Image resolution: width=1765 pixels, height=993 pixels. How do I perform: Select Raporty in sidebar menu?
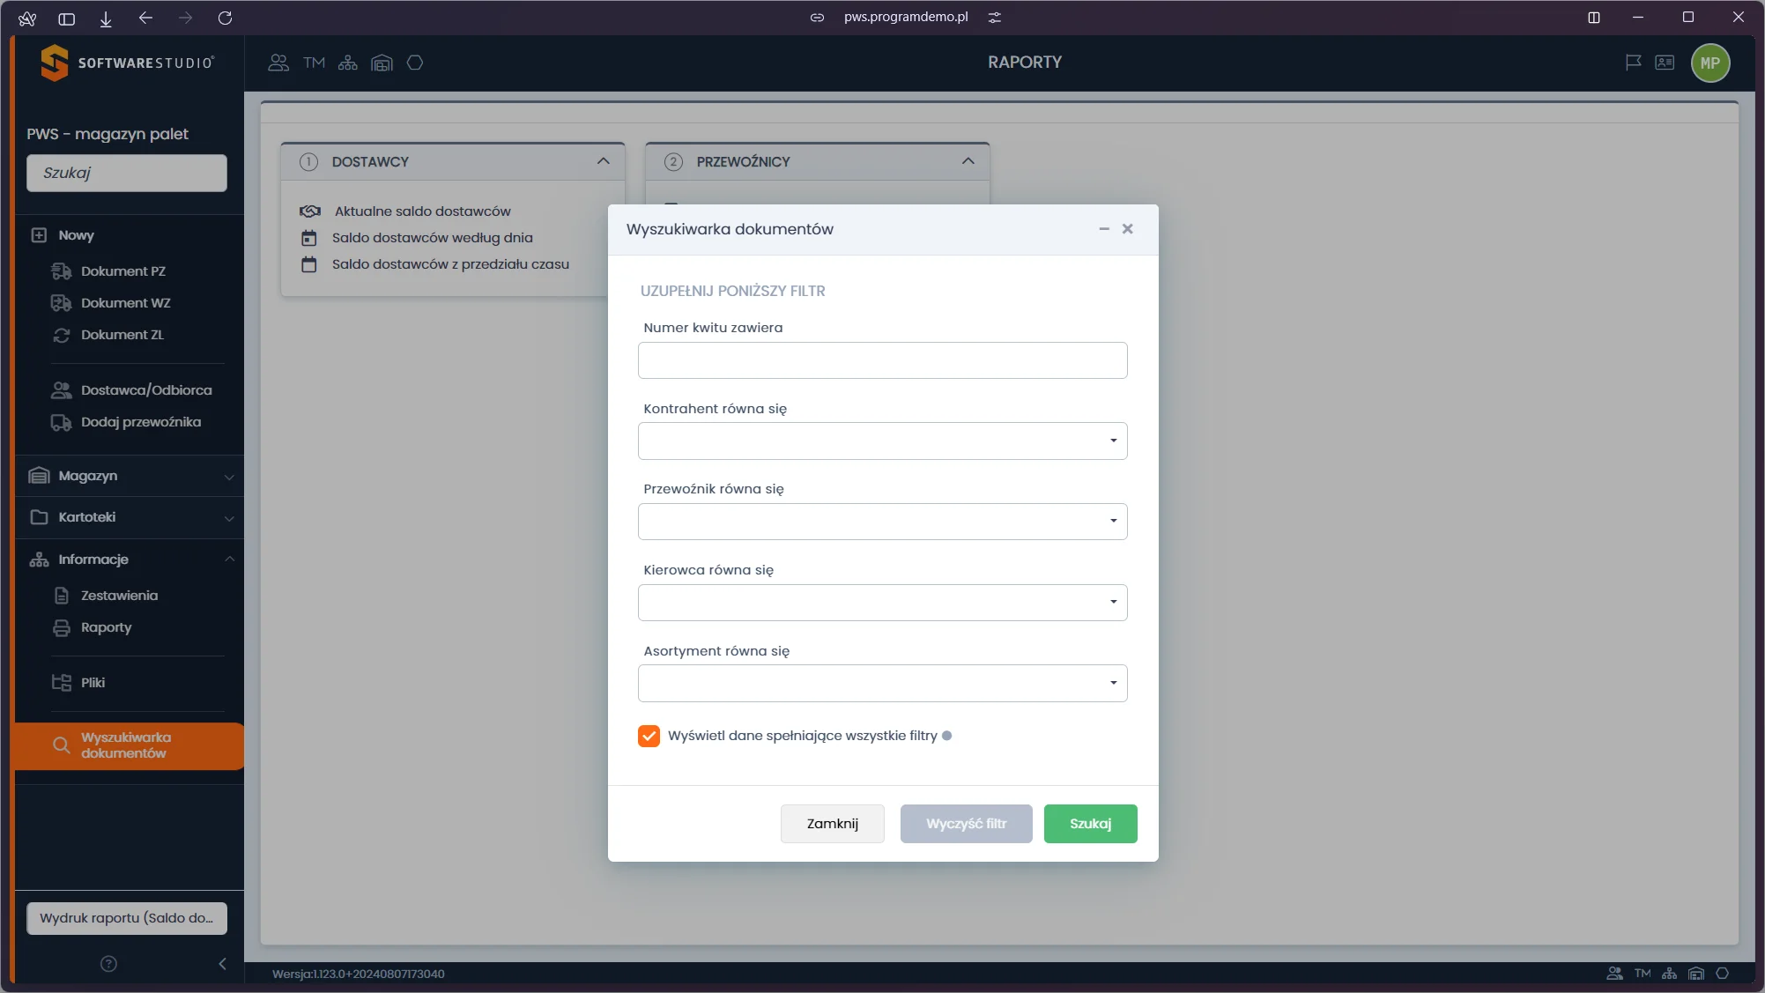click(x=106, y=627)
